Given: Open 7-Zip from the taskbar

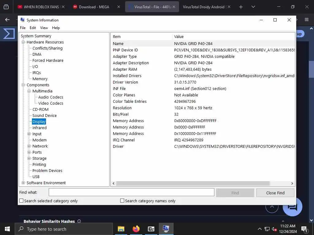Looking at the screenshot, I should point(151,229).
